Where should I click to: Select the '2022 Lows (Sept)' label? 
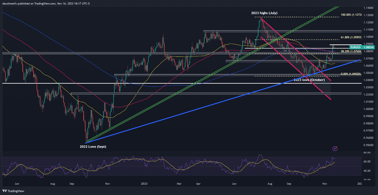pyautogui.click(x=93, y=146)
